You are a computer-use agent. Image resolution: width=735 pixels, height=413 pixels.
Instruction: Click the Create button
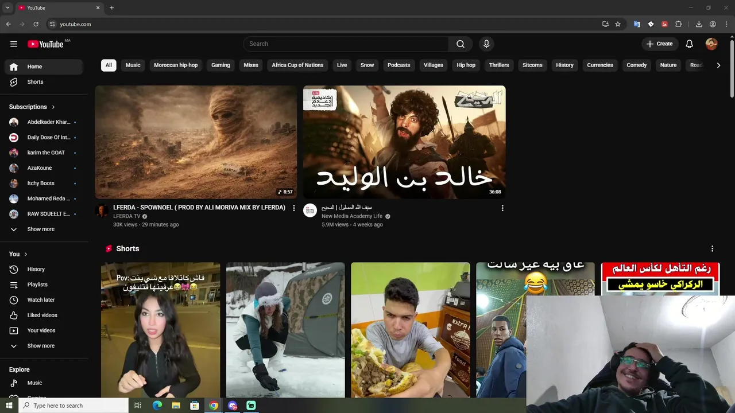pos(660,44)
